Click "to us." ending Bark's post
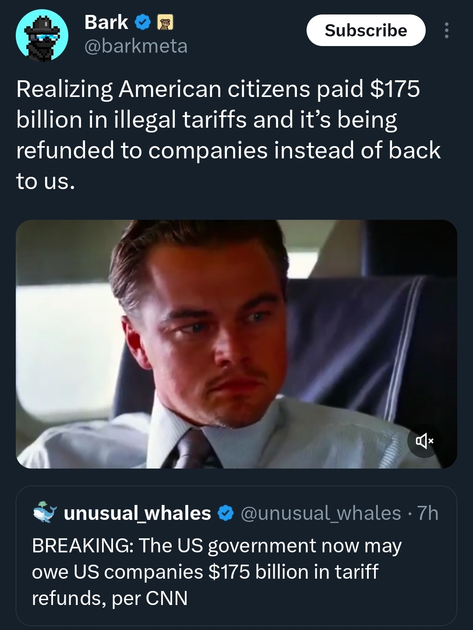The height and width of the screenshot is (630, 473). coord(46,181)
